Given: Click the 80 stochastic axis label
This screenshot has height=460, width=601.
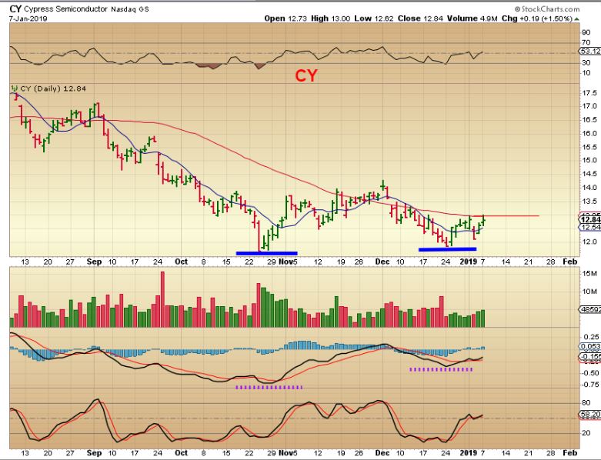Looking at the screenshot, I should pyautogui.click(x=586, y=403).
